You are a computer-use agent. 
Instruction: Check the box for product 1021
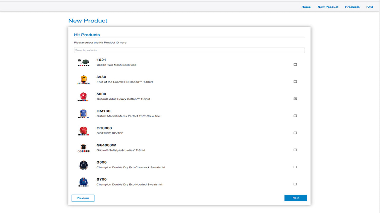pyautogui.click(x=295, y=64)
